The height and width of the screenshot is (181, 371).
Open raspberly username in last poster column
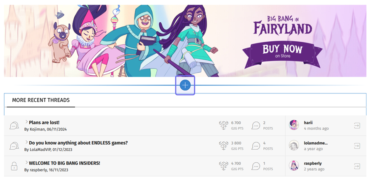[313, 164]
